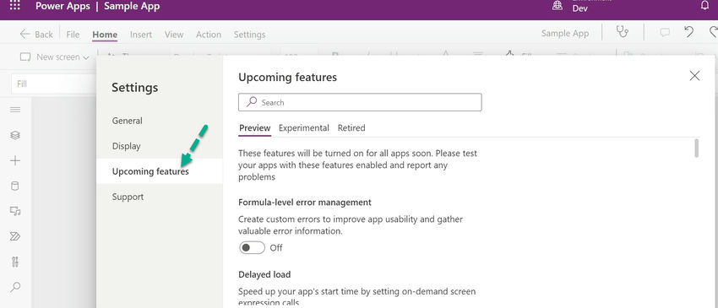This screenshot has height=308, width=718.
Task: Select General in Settings
Action: pyautogui.click(x=160, y=121)
